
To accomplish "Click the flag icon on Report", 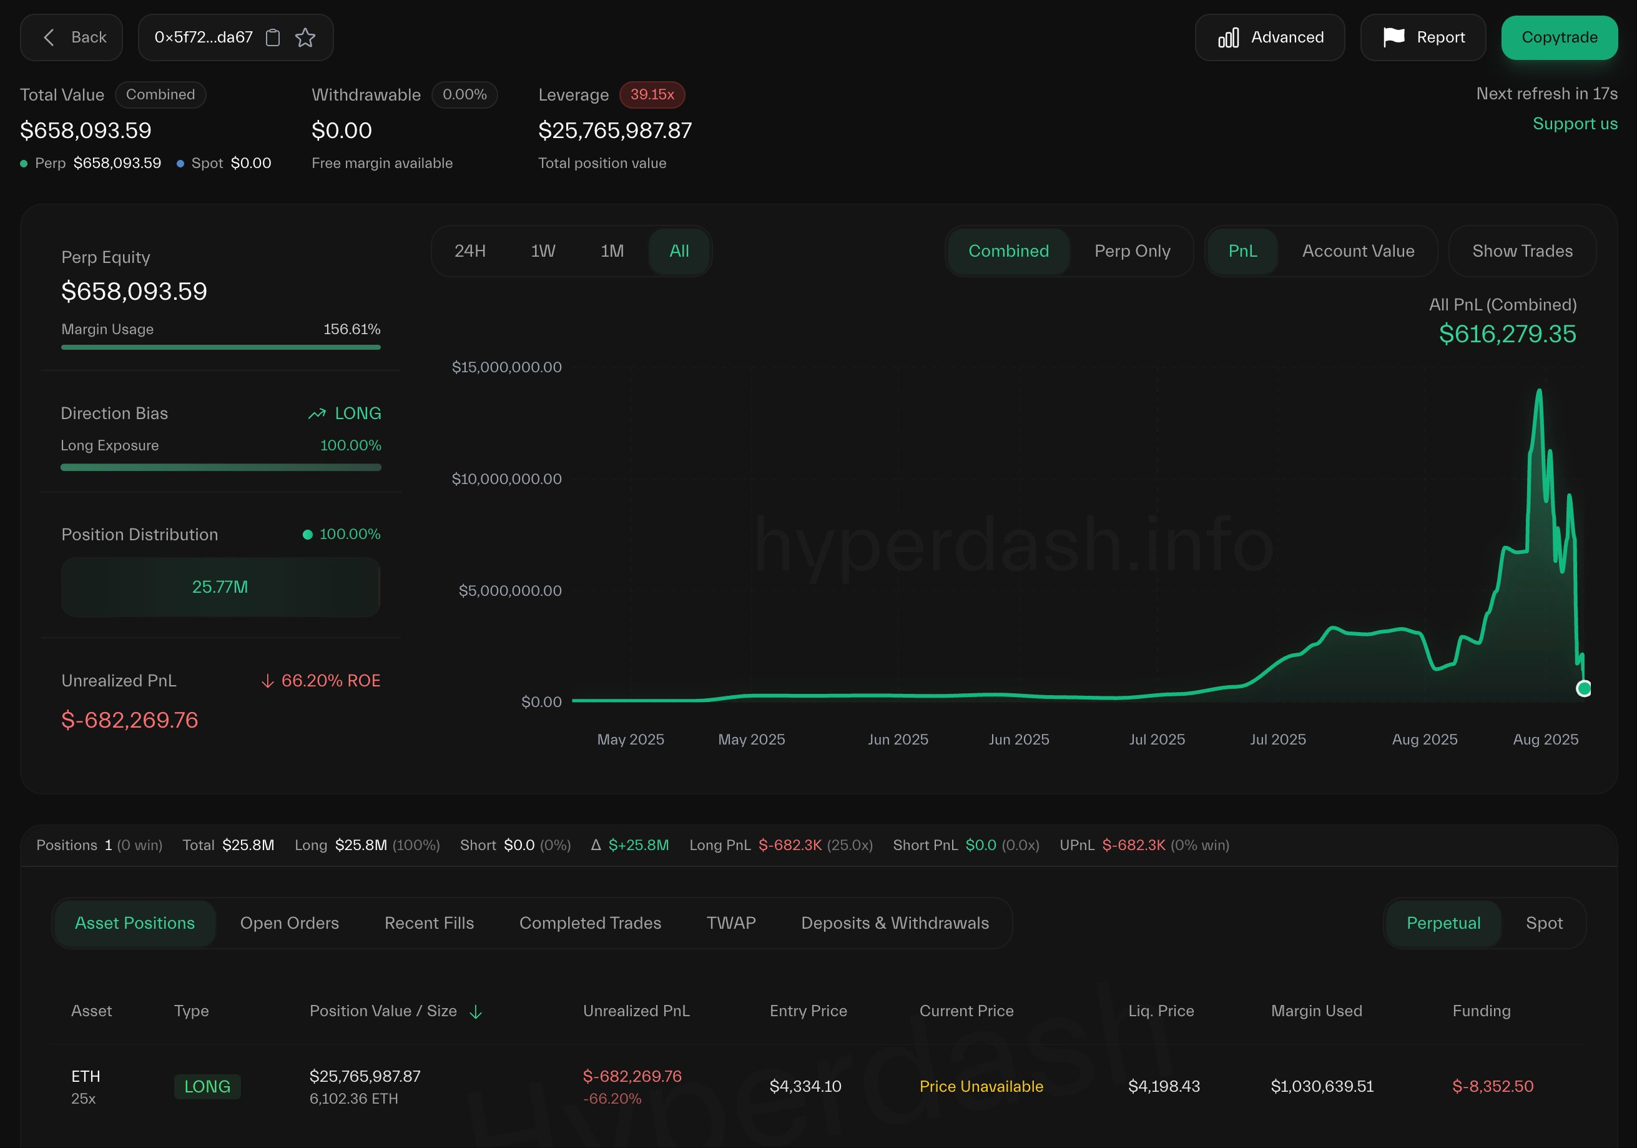I will [1394, 37].
